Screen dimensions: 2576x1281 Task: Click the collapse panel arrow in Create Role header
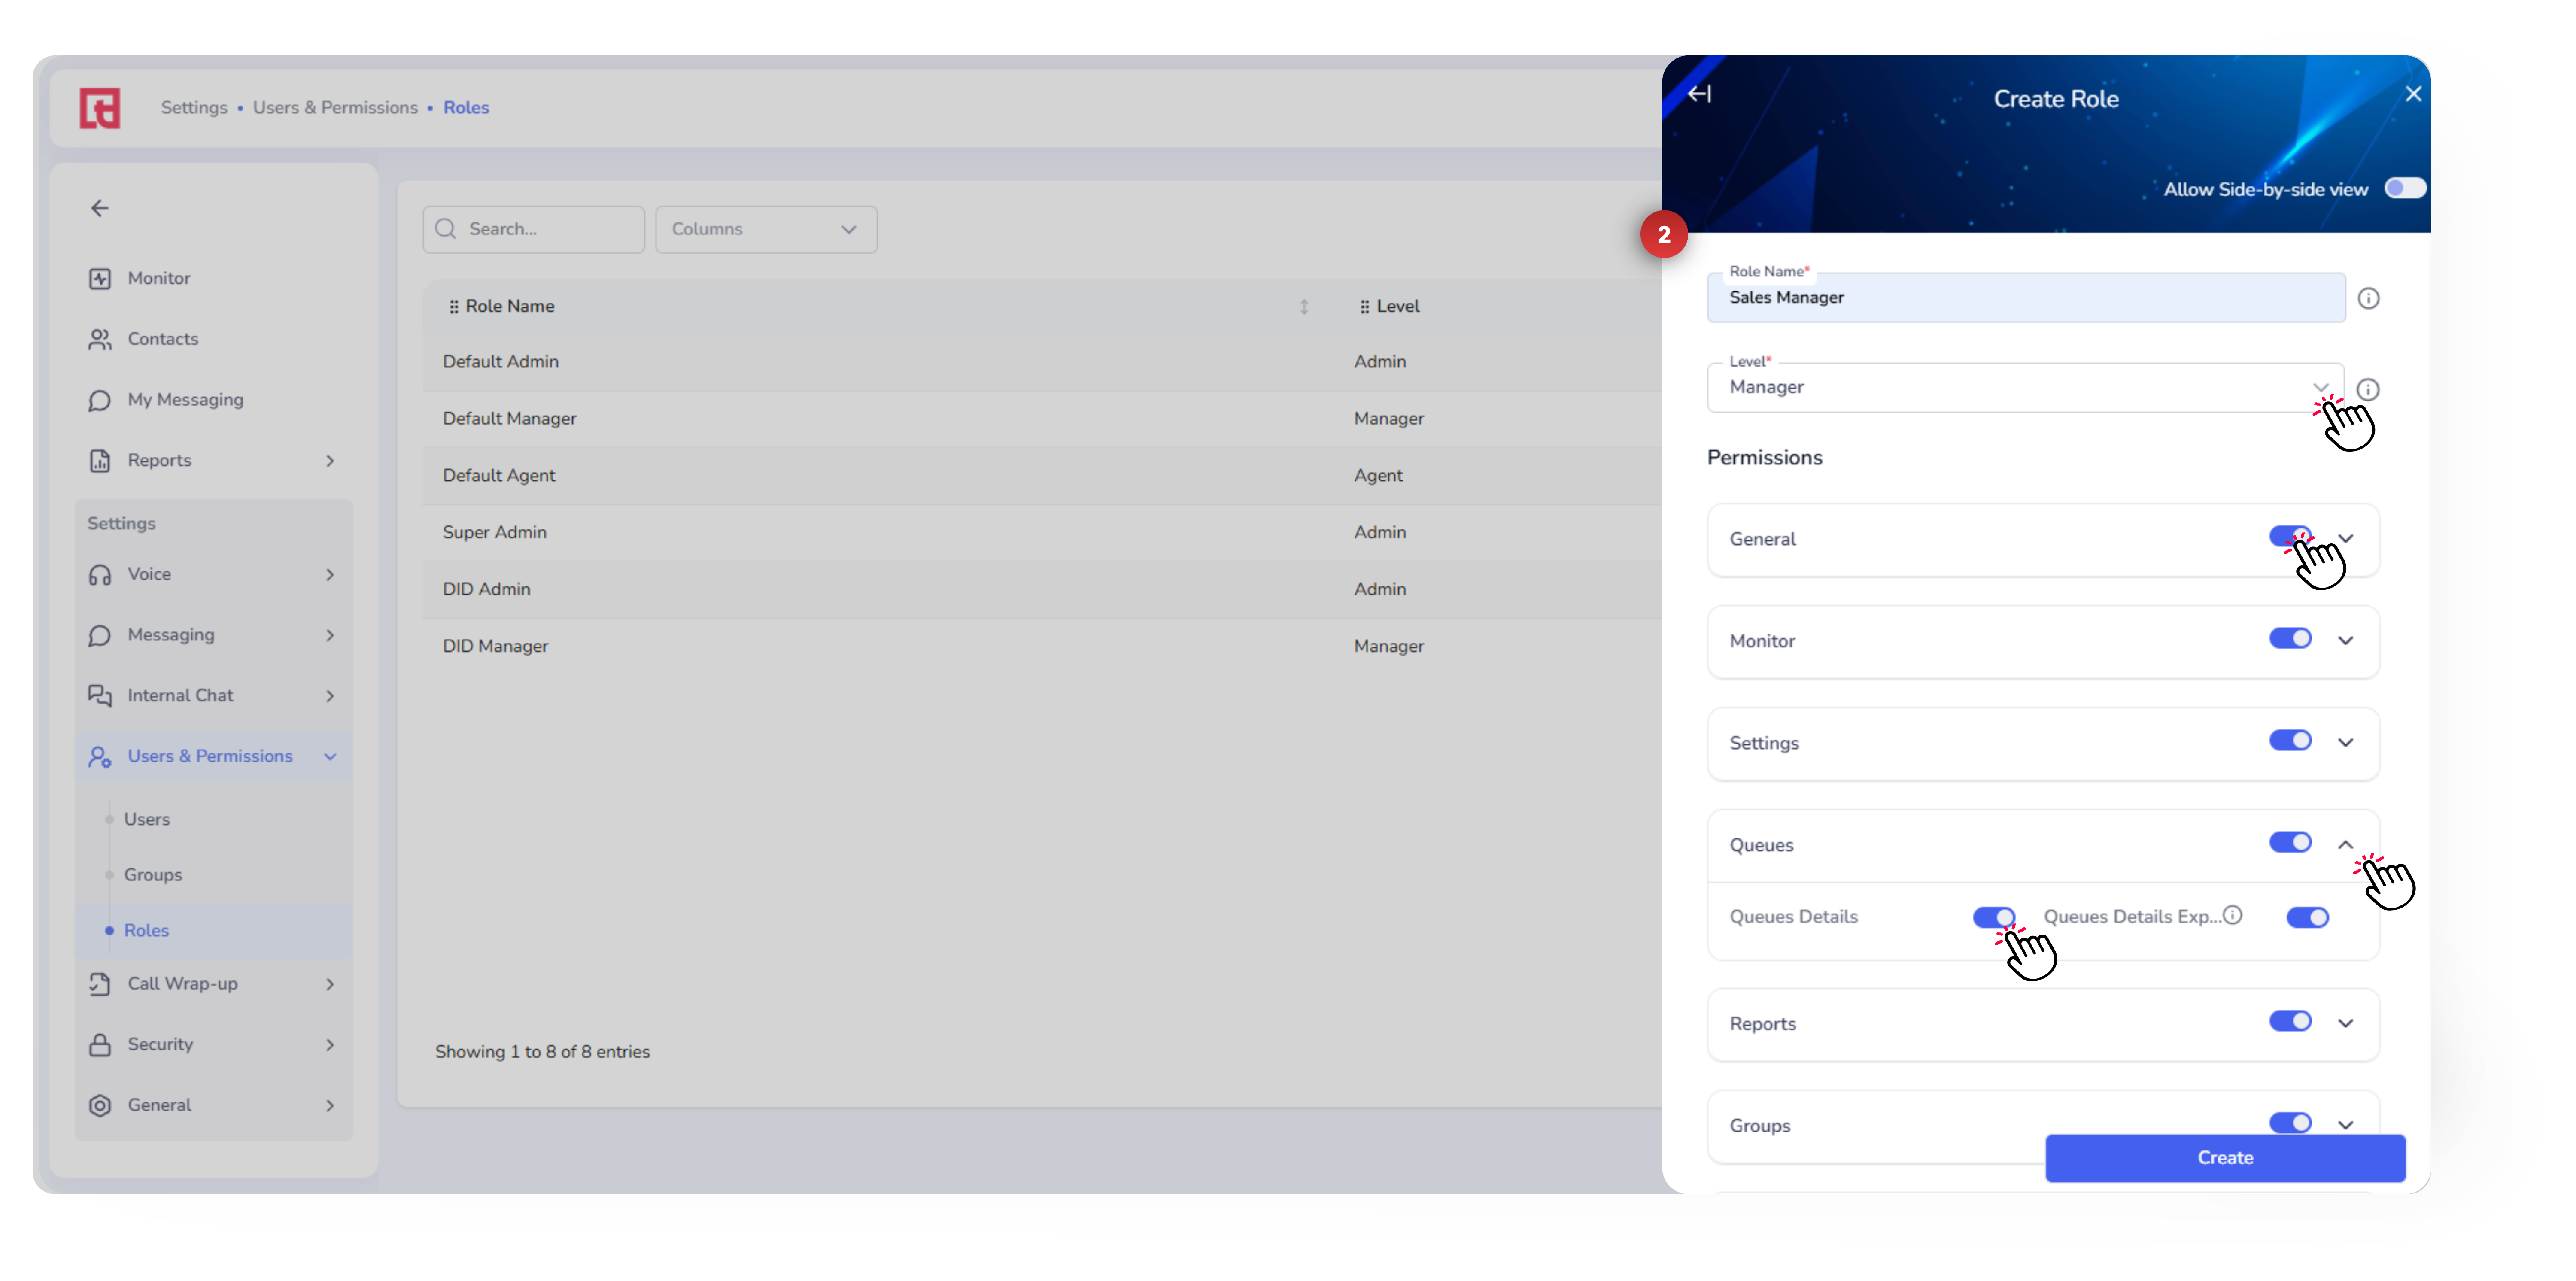click(x=1699, y=94)
